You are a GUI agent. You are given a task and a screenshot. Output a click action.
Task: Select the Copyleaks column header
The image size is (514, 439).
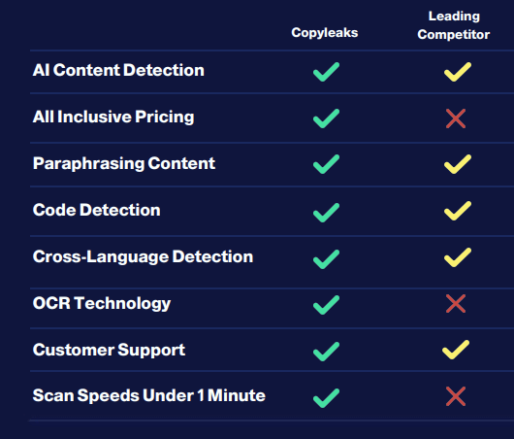click(325, 33)
